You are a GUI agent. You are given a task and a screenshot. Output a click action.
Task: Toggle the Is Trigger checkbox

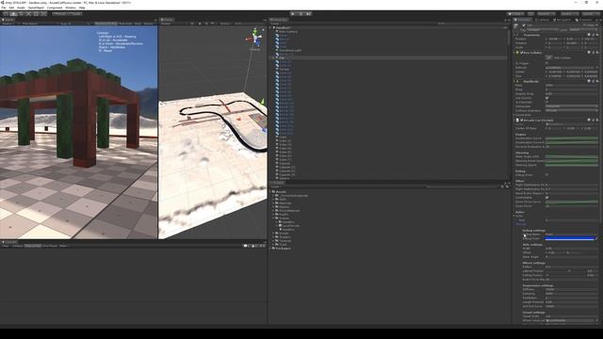tap(546, 63)
